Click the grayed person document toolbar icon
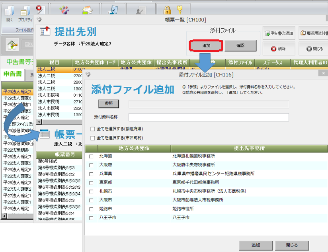This screenshot has width=328, height=252. (x=141, y=10)
